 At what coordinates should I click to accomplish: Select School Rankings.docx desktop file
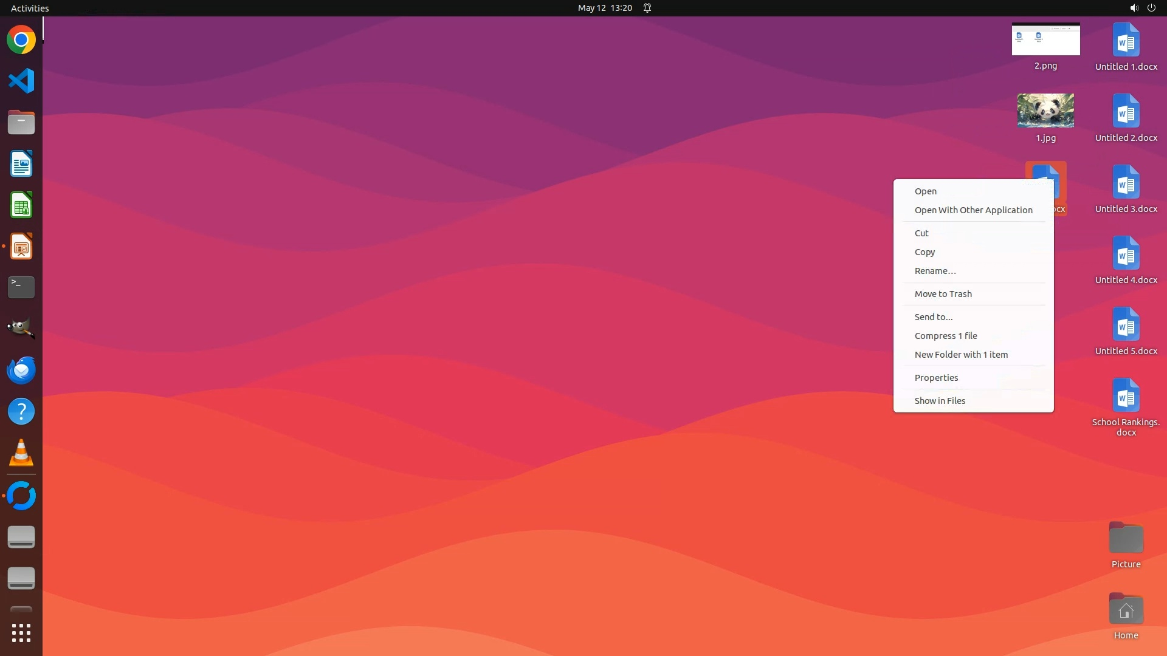[1126, 397]
